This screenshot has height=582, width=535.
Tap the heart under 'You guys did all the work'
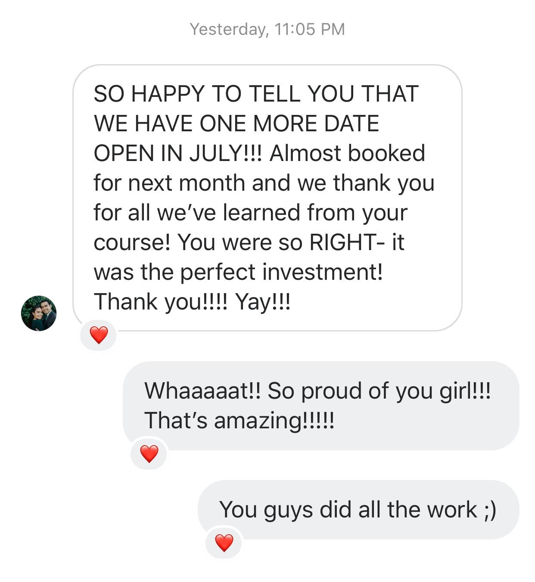pos(224,542)
